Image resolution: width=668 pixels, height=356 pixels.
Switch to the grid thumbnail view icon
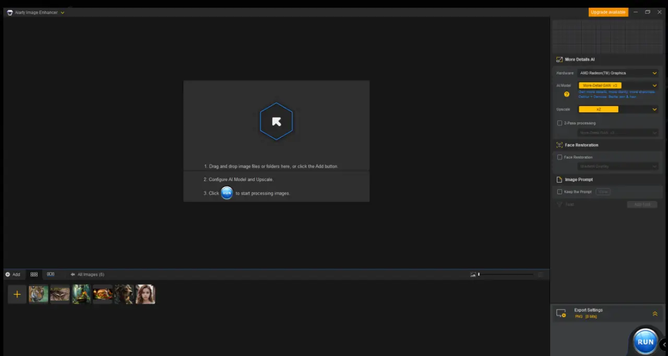34,274
